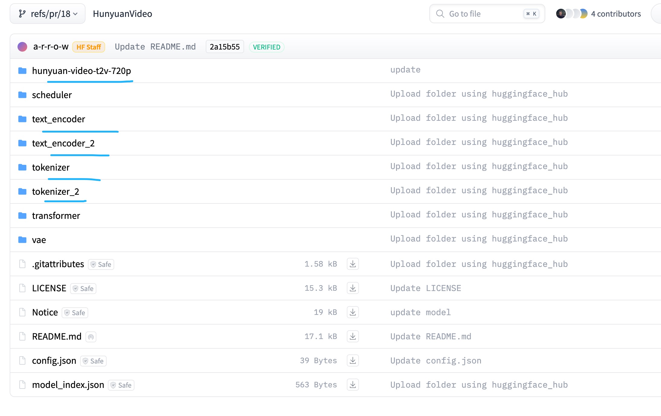Open the 4 contributors list
This screenshot has width=661, height=416.
click(x=615, y=14)
